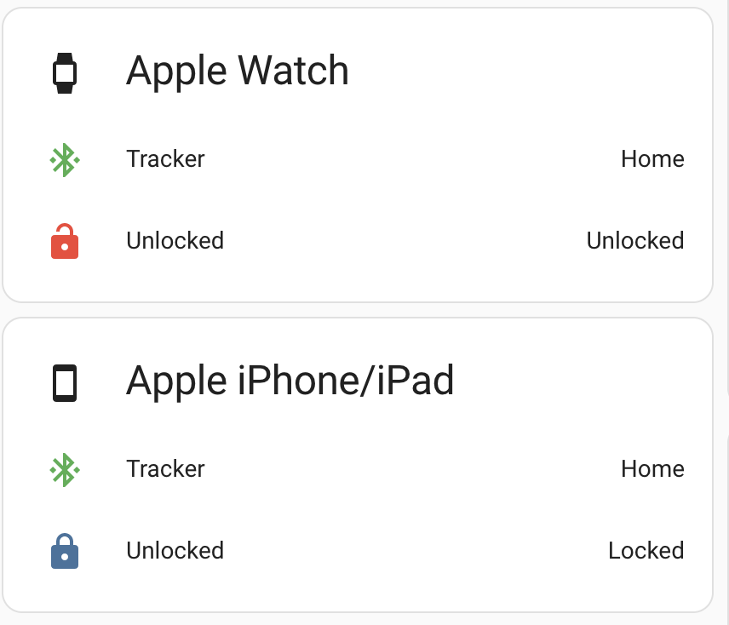Click the Home state of Apple Watch tracker
The height and width of the screenshot is (625, 729).
click(652, 159)
